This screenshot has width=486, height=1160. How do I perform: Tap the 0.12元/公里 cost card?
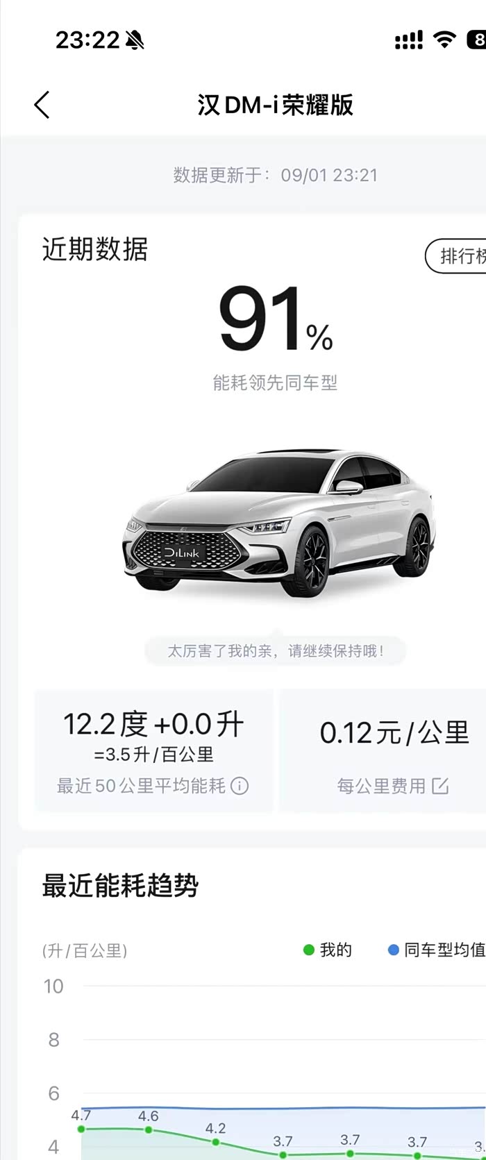pos(383,750)
